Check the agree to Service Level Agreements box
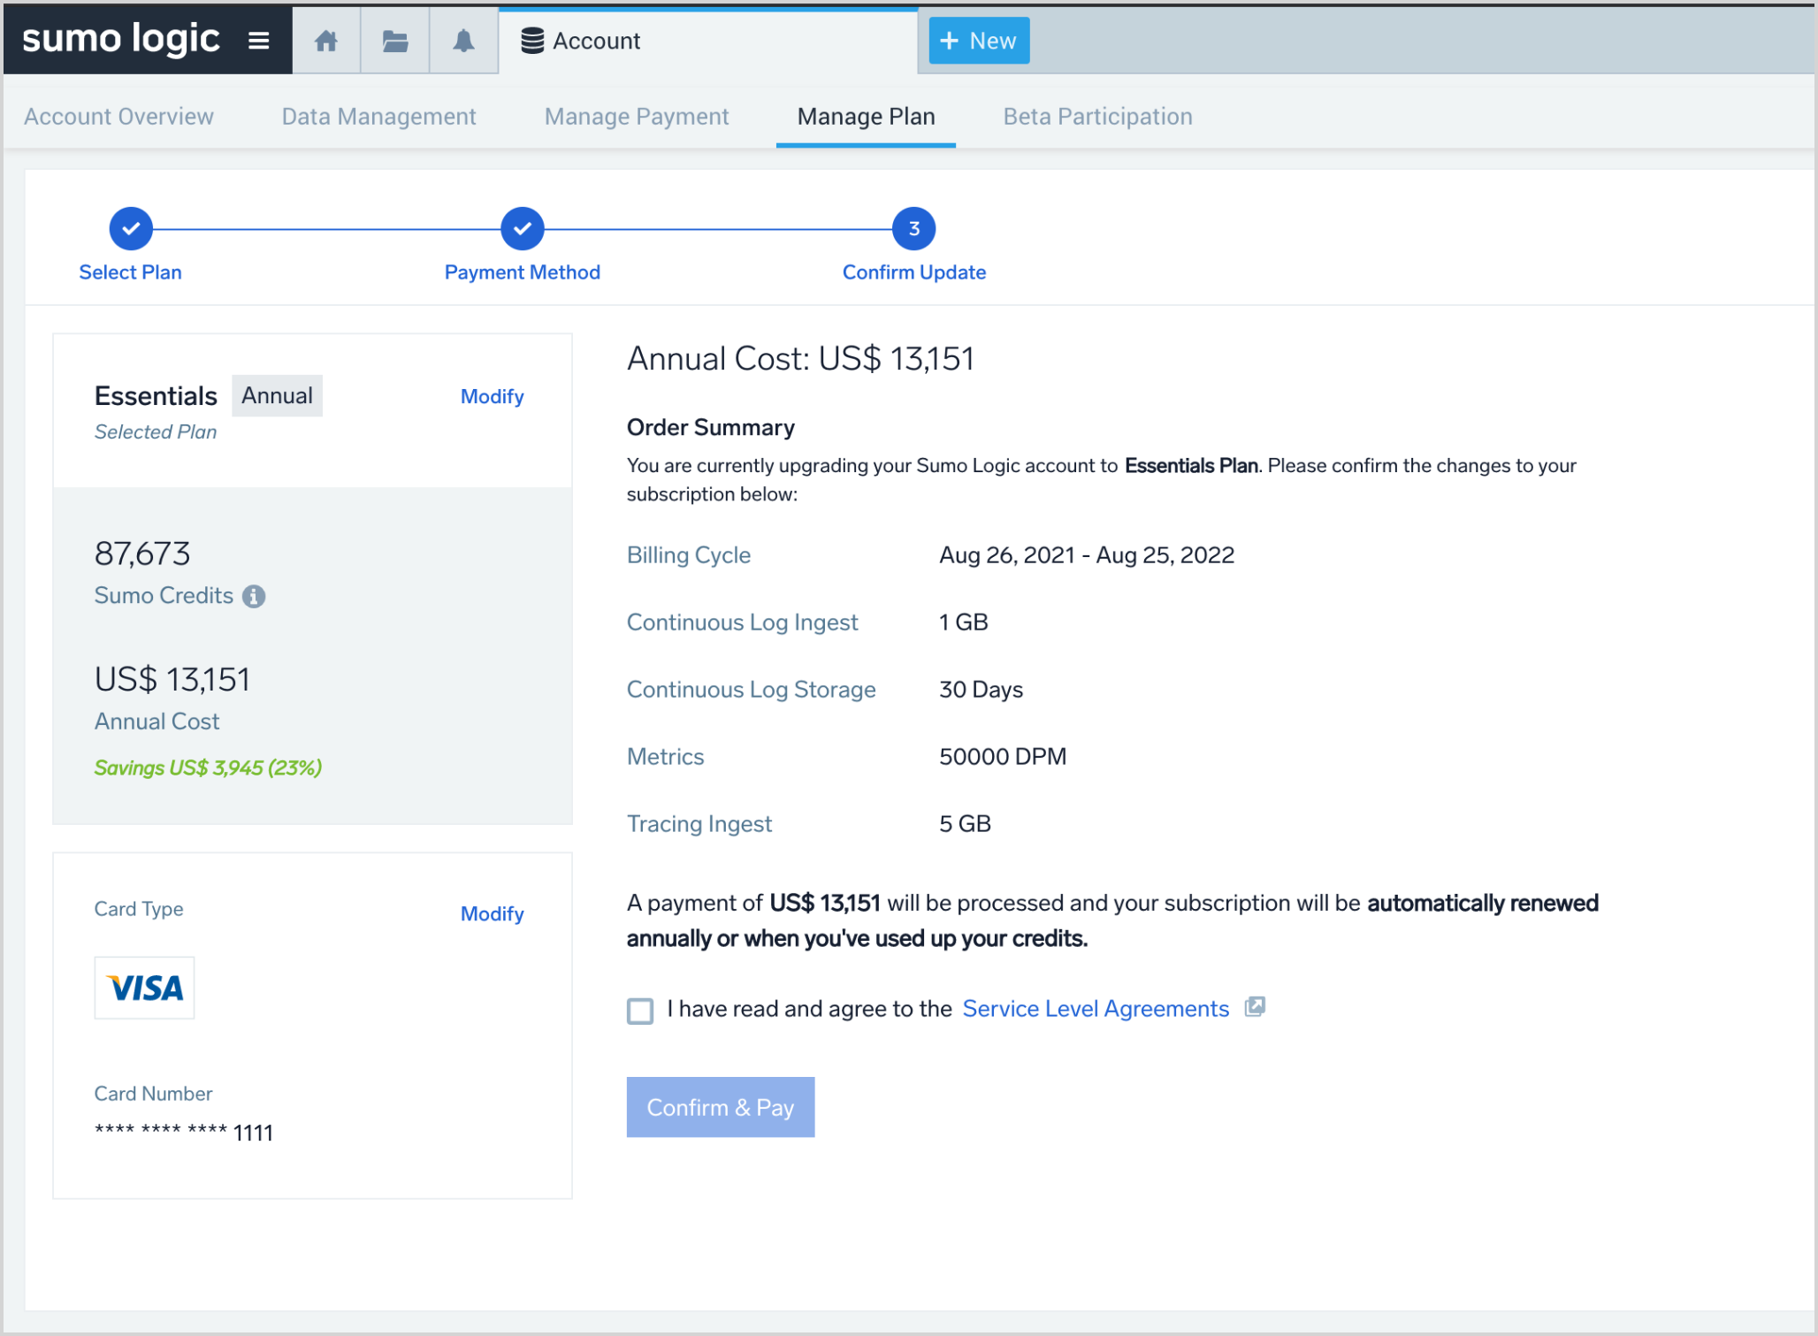The width and height of the screenshot is (1818, 1336). (x=640, y=1011)
